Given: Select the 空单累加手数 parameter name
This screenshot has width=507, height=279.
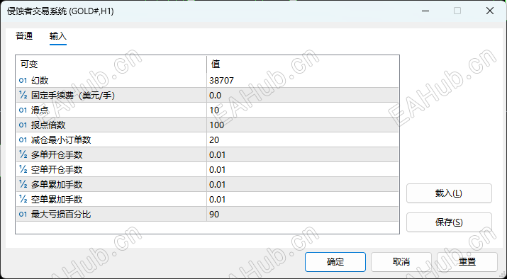Looking at the screenshot, I should point(57,199).
